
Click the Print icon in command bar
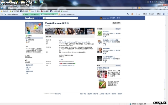coord(139,14)
